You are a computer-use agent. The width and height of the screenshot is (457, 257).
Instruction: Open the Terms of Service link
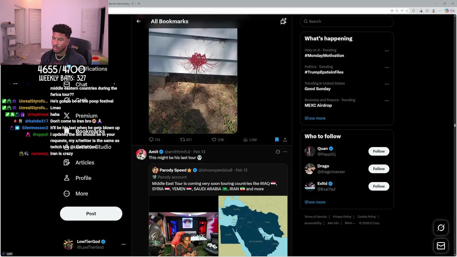coord(316,217)
